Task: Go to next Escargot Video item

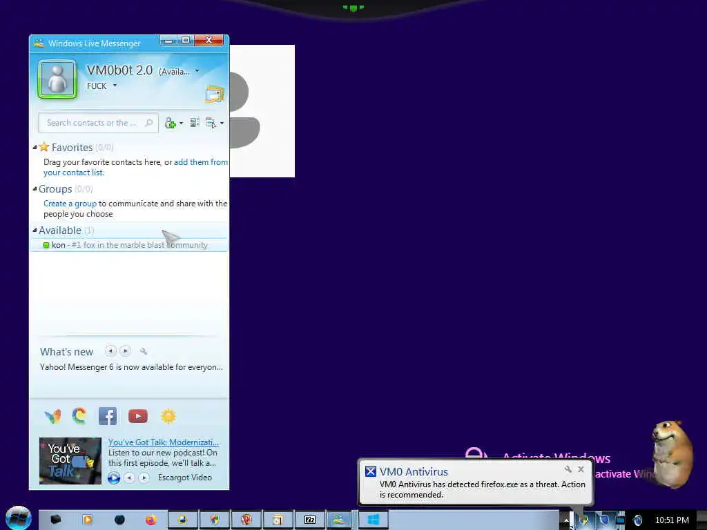Action: tap(144, 478)
